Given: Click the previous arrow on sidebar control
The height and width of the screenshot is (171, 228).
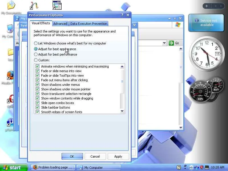Looking at the screenshot, I should (215, 6).
